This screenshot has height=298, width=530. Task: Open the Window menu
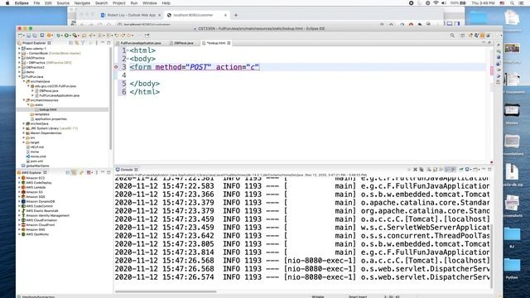(149, 3)
